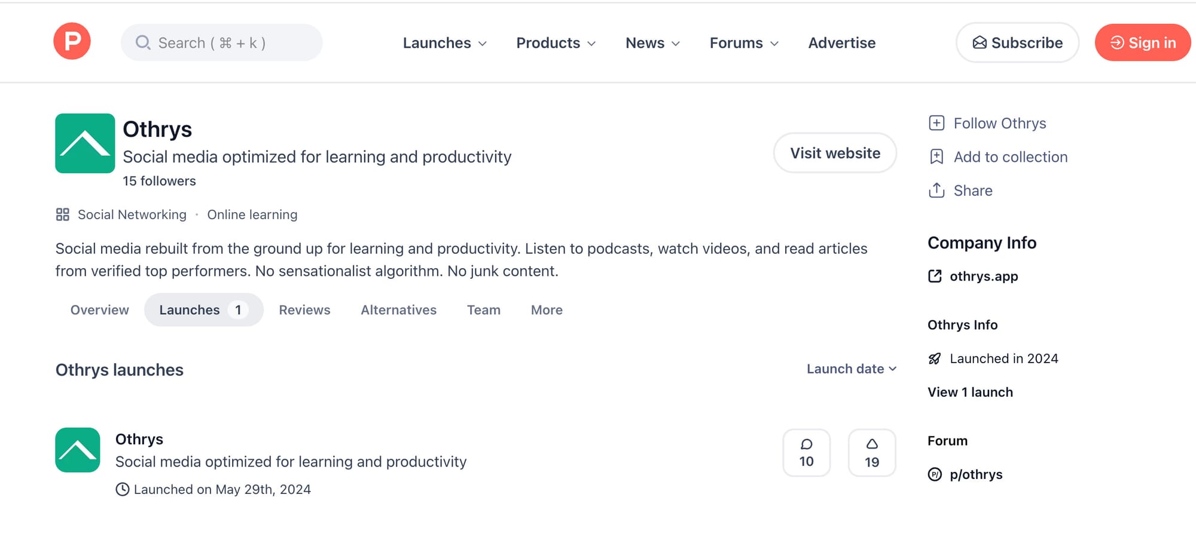
Task: Click the Product Hunt logo
Action: pos(72,41)
